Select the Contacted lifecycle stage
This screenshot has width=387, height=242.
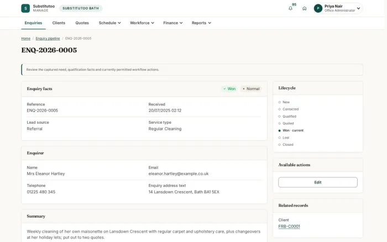[x=288, y=109]
